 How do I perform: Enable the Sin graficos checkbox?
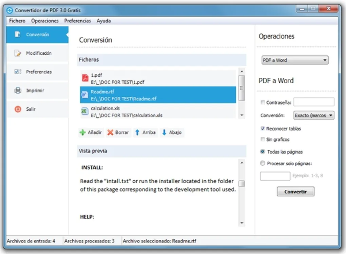click(x=263, y=140)
